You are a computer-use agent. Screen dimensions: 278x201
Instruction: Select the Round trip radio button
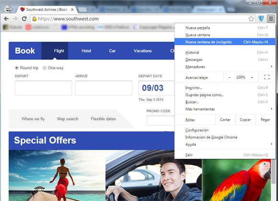pyautogui.click(x=17, y=68)
